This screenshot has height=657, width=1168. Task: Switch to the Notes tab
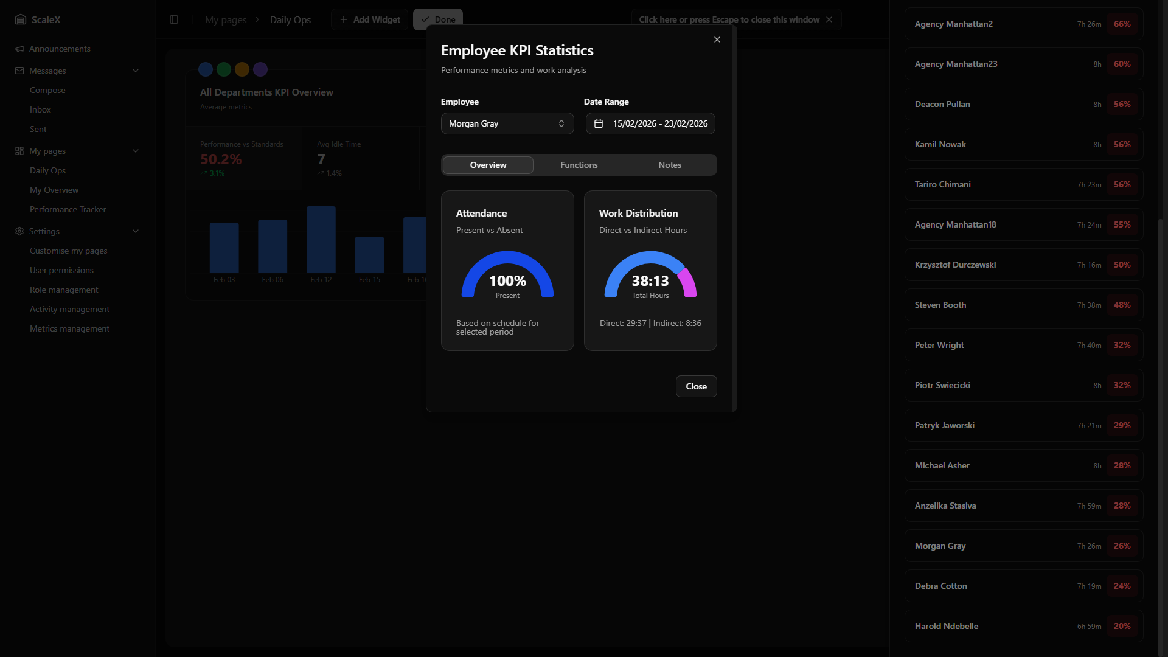(x=669, y=165)
